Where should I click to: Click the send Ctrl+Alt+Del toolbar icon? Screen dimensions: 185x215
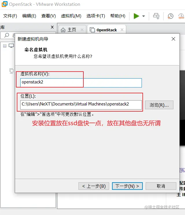[x=156, y=16]
